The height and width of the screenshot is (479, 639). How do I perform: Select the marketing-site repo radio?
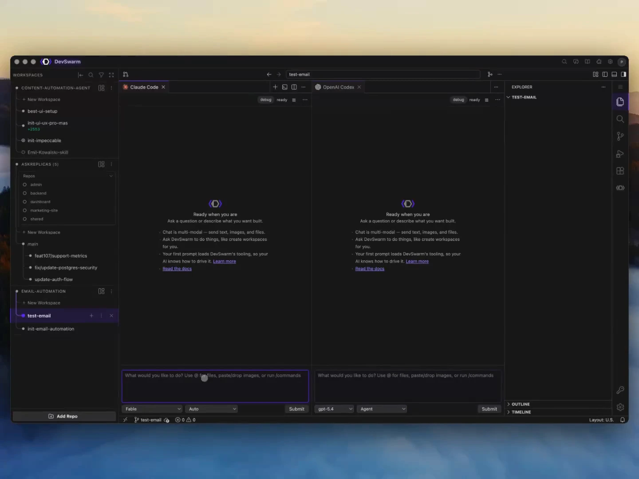[25, 211]
